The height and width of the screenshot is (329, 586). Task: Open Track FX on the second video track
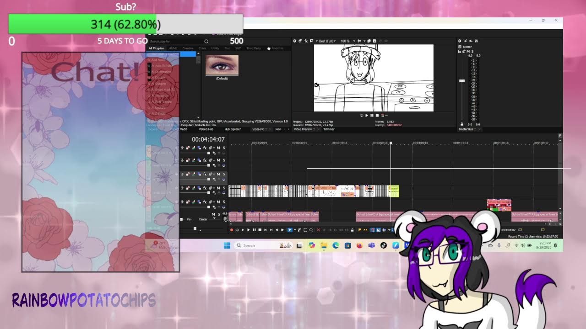point(205,160)
